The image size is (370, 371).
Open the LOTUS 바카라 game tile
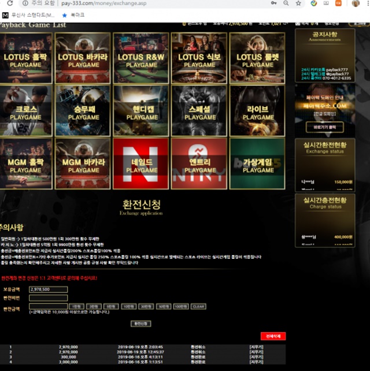tap(83, 58)
